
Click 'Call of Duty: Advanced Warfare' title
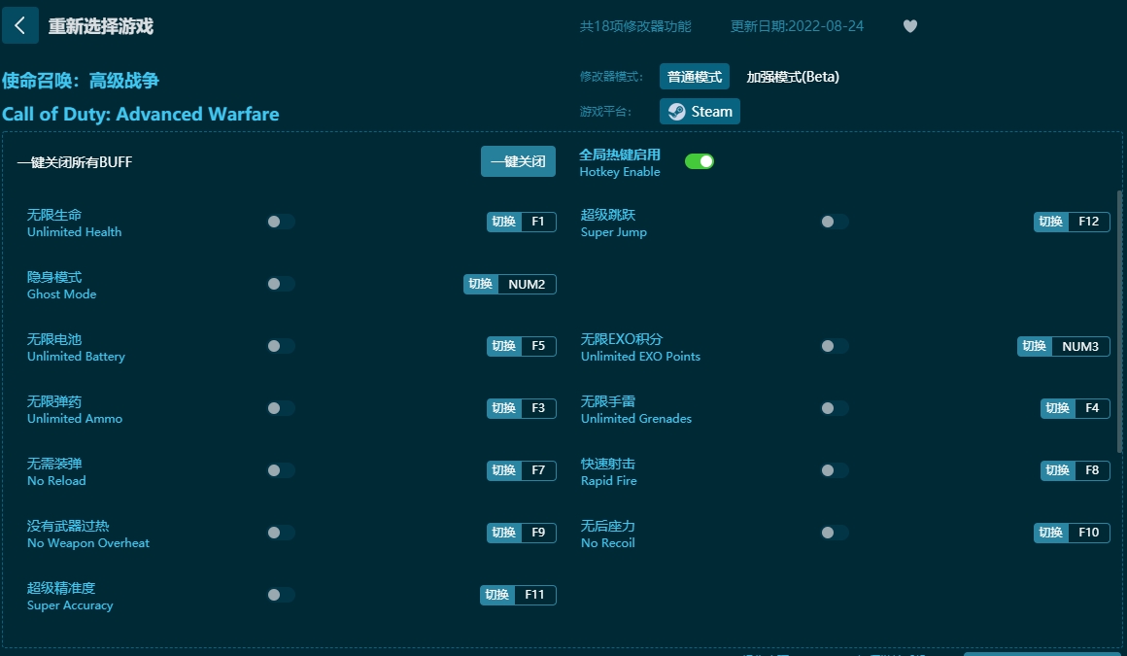point(141,115)
